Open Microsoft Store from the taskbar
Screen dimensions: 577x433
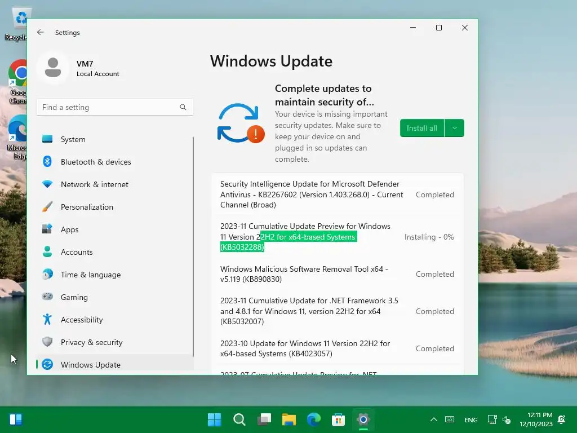[x=338, y=419]
